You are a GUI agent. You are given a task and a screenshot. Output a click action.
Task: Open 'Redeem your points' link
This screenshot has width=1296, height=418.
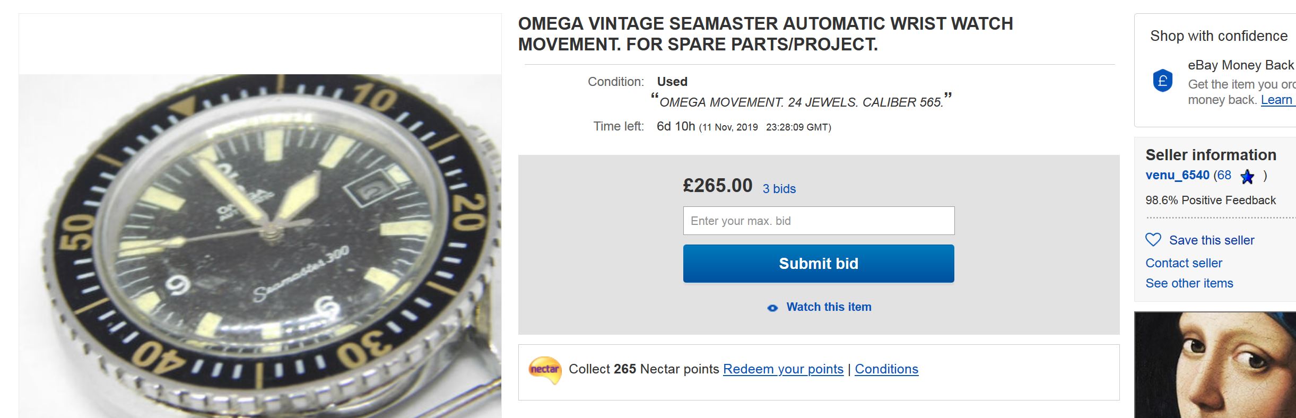click(x=782, y=369)
